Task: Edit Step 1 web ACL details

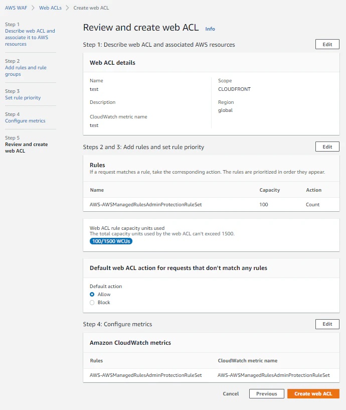Action: [327, 44]
